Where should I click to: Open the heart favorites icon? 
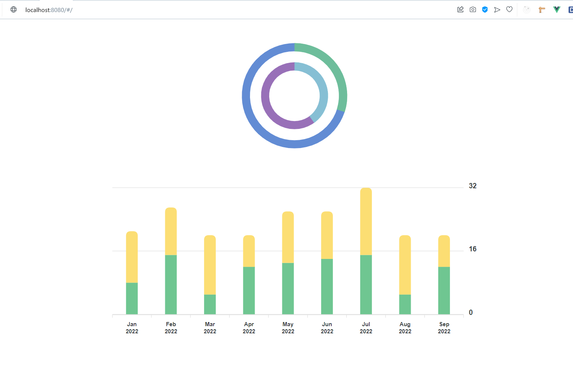tap(509, 9)
